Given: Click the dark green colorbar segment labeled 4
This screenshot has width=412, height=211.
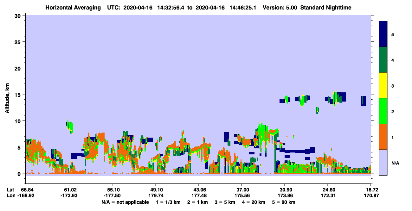Looking at the screenshot, I should tap(383, 60).
